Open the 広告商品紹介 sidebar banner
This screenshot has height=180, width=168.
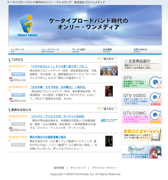[142, 64]
